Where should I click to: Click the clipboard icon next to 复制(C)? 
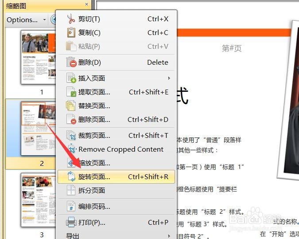[71, 32]
